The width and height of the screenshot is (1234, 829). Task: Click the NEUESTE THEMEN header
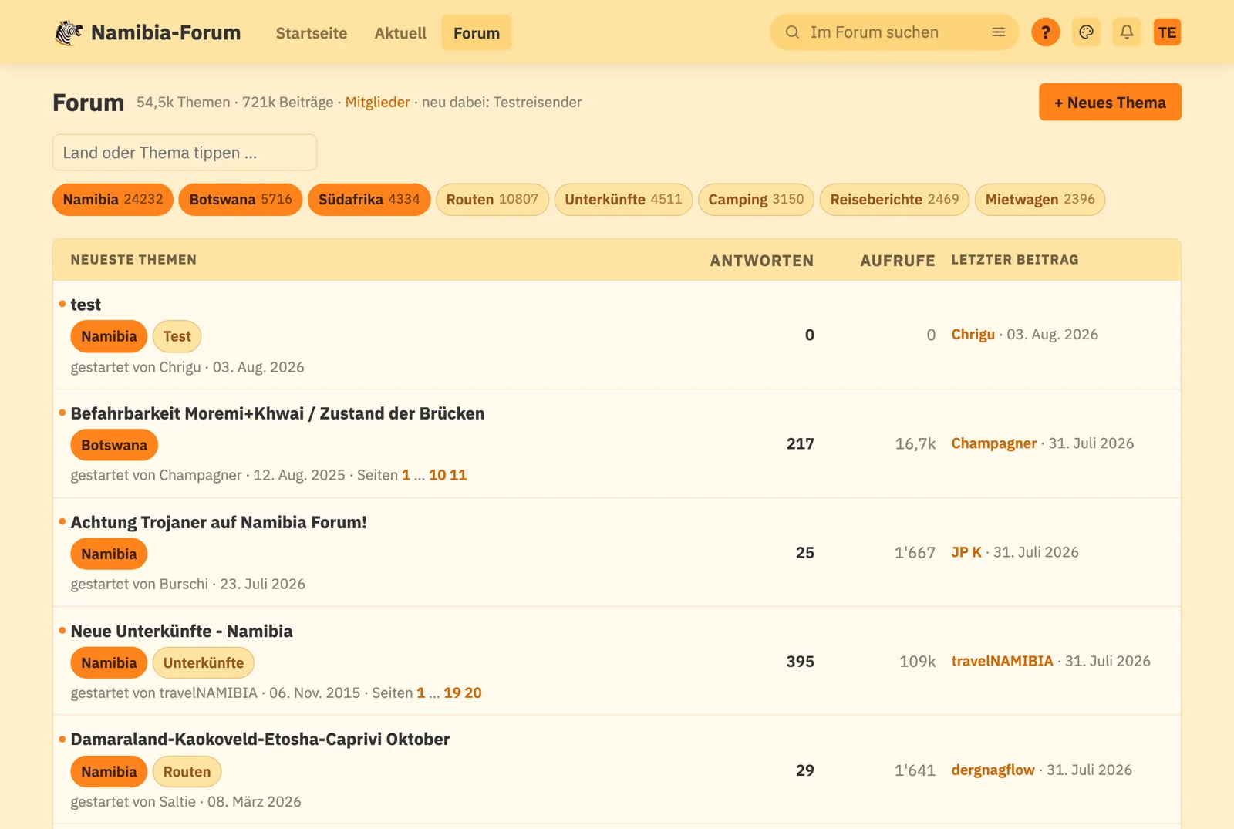coord(133,260)
